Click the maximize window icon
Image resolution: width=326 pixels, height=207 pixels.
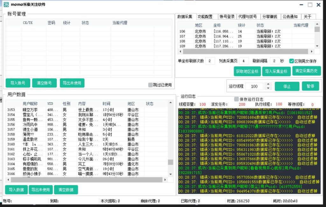click(310, 5)
